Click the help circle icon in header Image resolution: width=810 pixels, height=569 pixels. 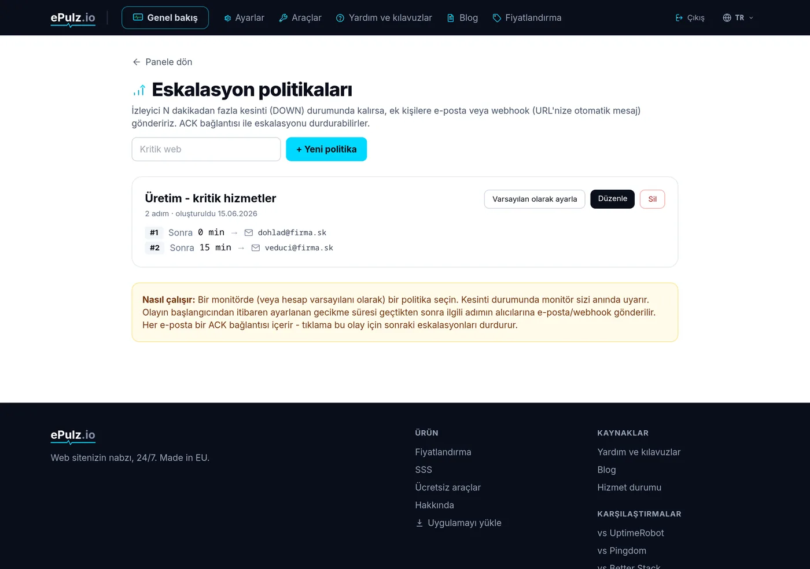[x=340, y=18]
